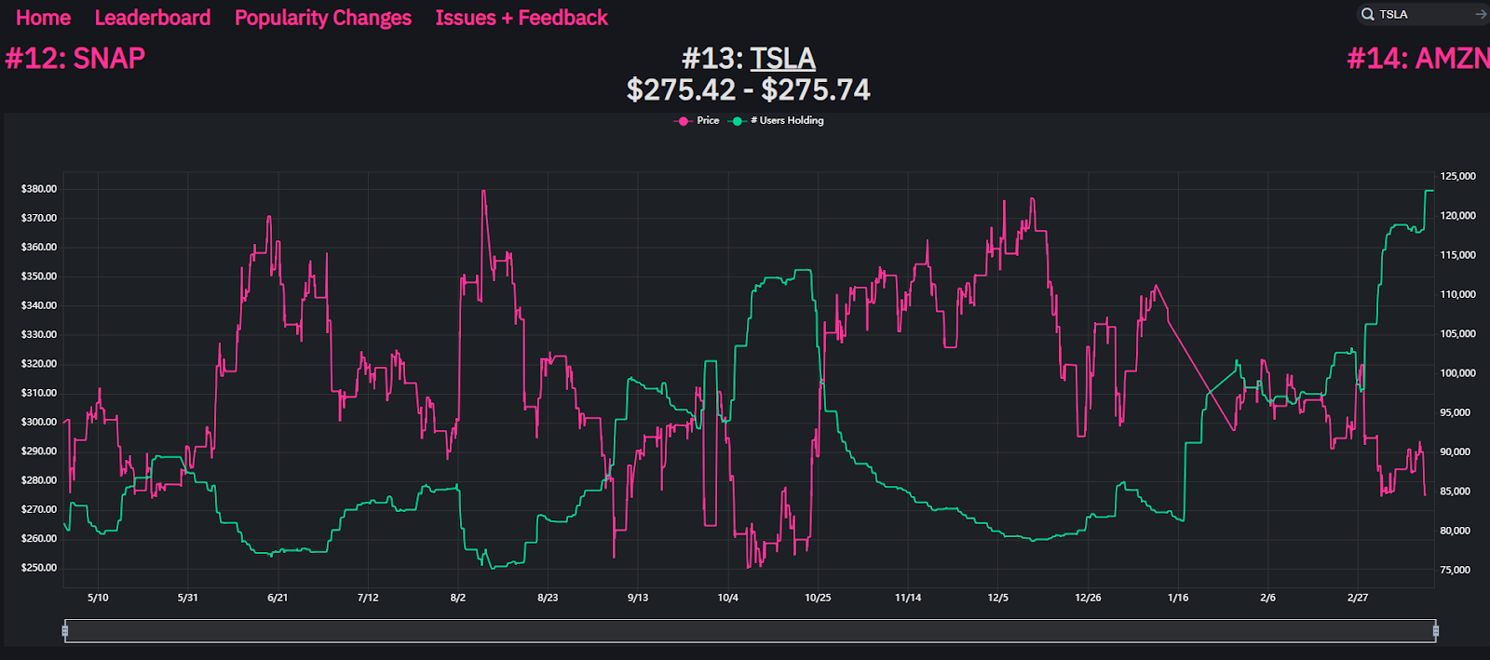
Task: Click the green Users Holding legend marker
Action: point(738,121)
